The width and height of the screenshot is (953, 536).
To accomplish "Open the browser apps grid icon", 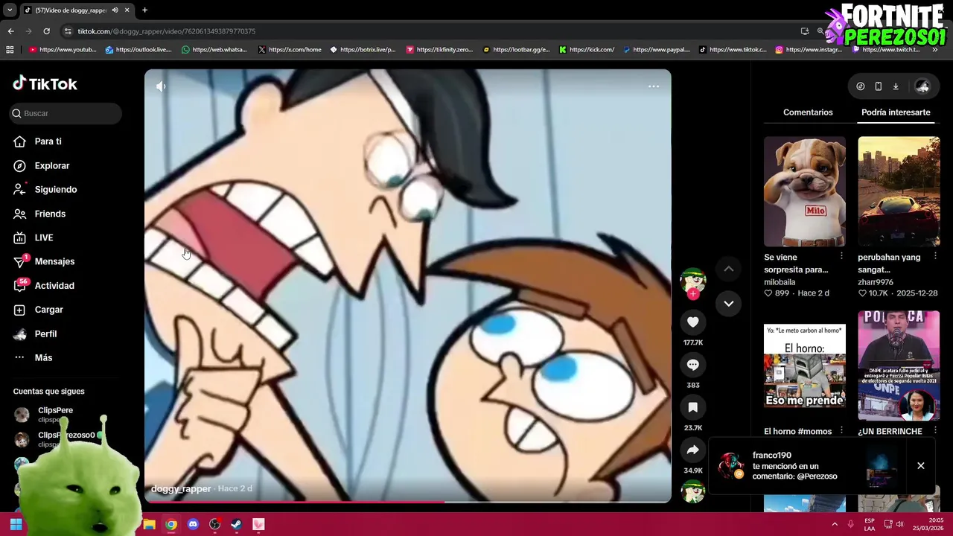I will pos(10,50).
